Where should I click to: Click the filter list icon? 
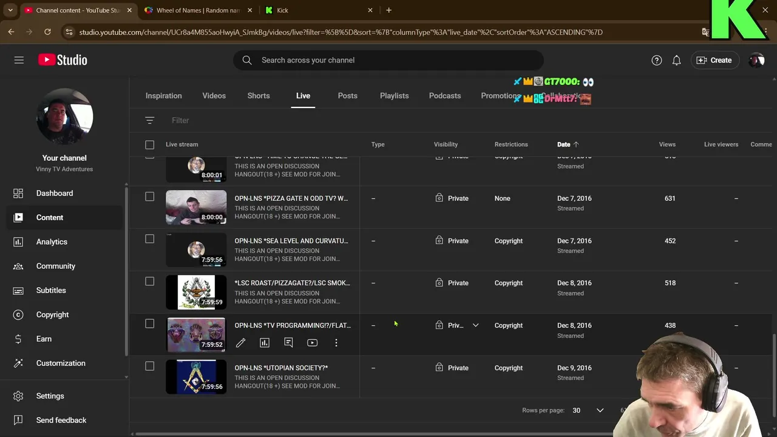(150, 120)
